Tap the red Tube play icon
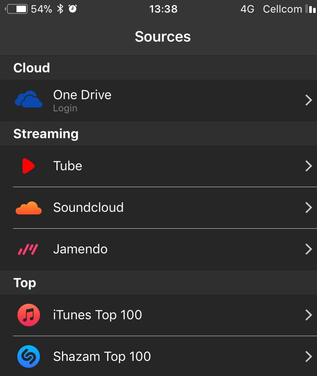 tap(29, 166)
